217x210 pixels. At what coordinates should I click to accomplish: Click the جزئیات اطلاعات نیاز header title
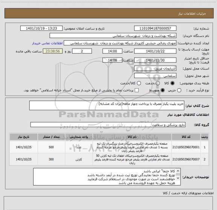pyautogui.click(x=192, y=14)
